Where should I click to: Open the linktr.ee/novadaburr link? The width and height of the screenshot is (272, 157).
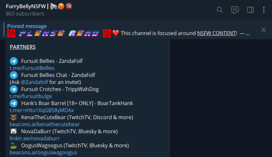[35, 138]
